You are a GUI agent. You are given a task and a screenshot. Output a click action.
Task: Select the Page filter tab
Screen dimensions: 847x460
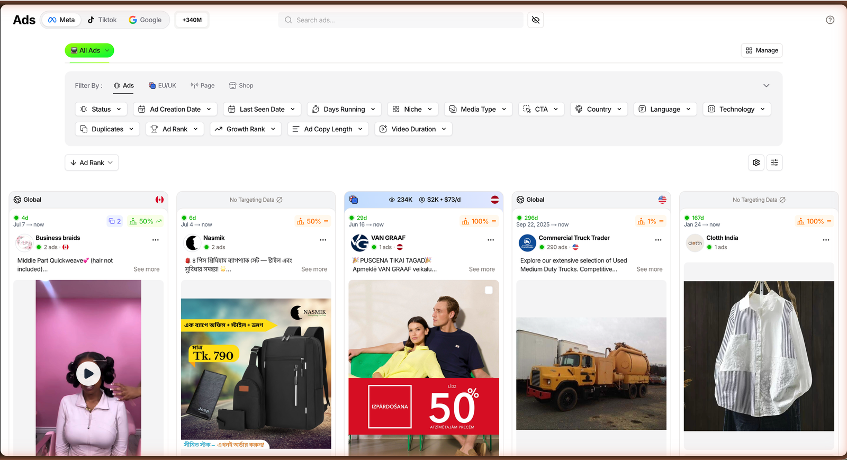203,86
